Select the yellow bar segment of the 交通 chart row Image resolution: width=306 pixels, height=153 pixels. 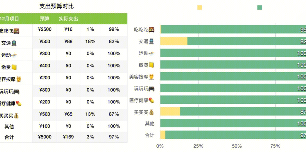click(x=174, y=41)
